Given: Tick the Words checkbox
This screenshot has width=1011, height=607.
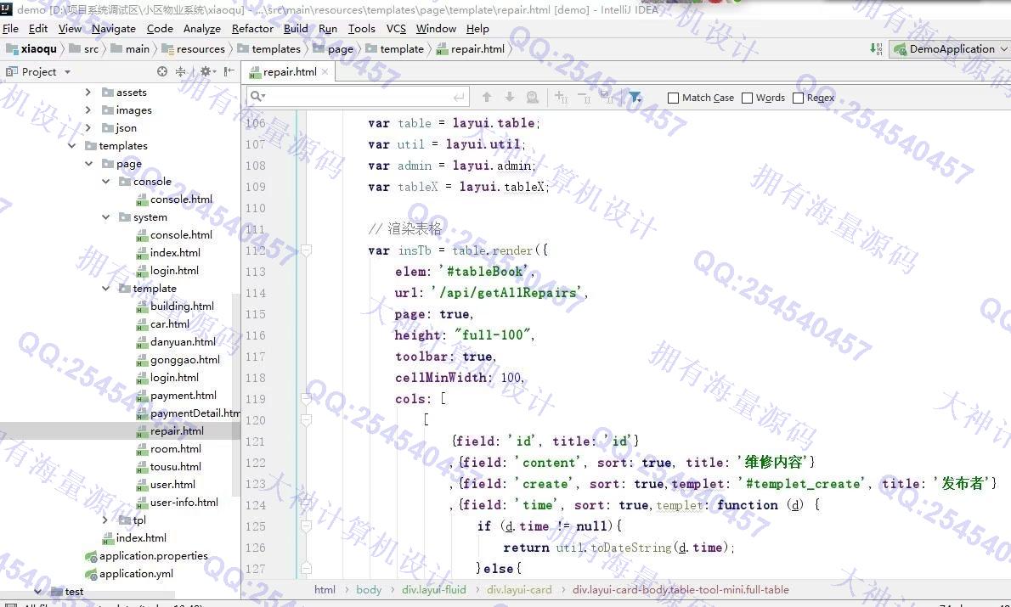Looking at the screenshot, I should (748, 98).
